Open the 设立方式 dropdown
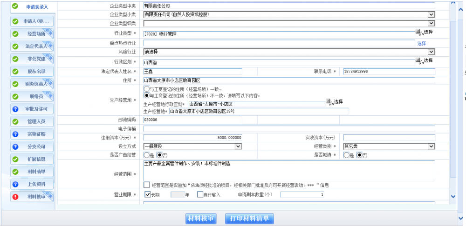 [238, 146]
